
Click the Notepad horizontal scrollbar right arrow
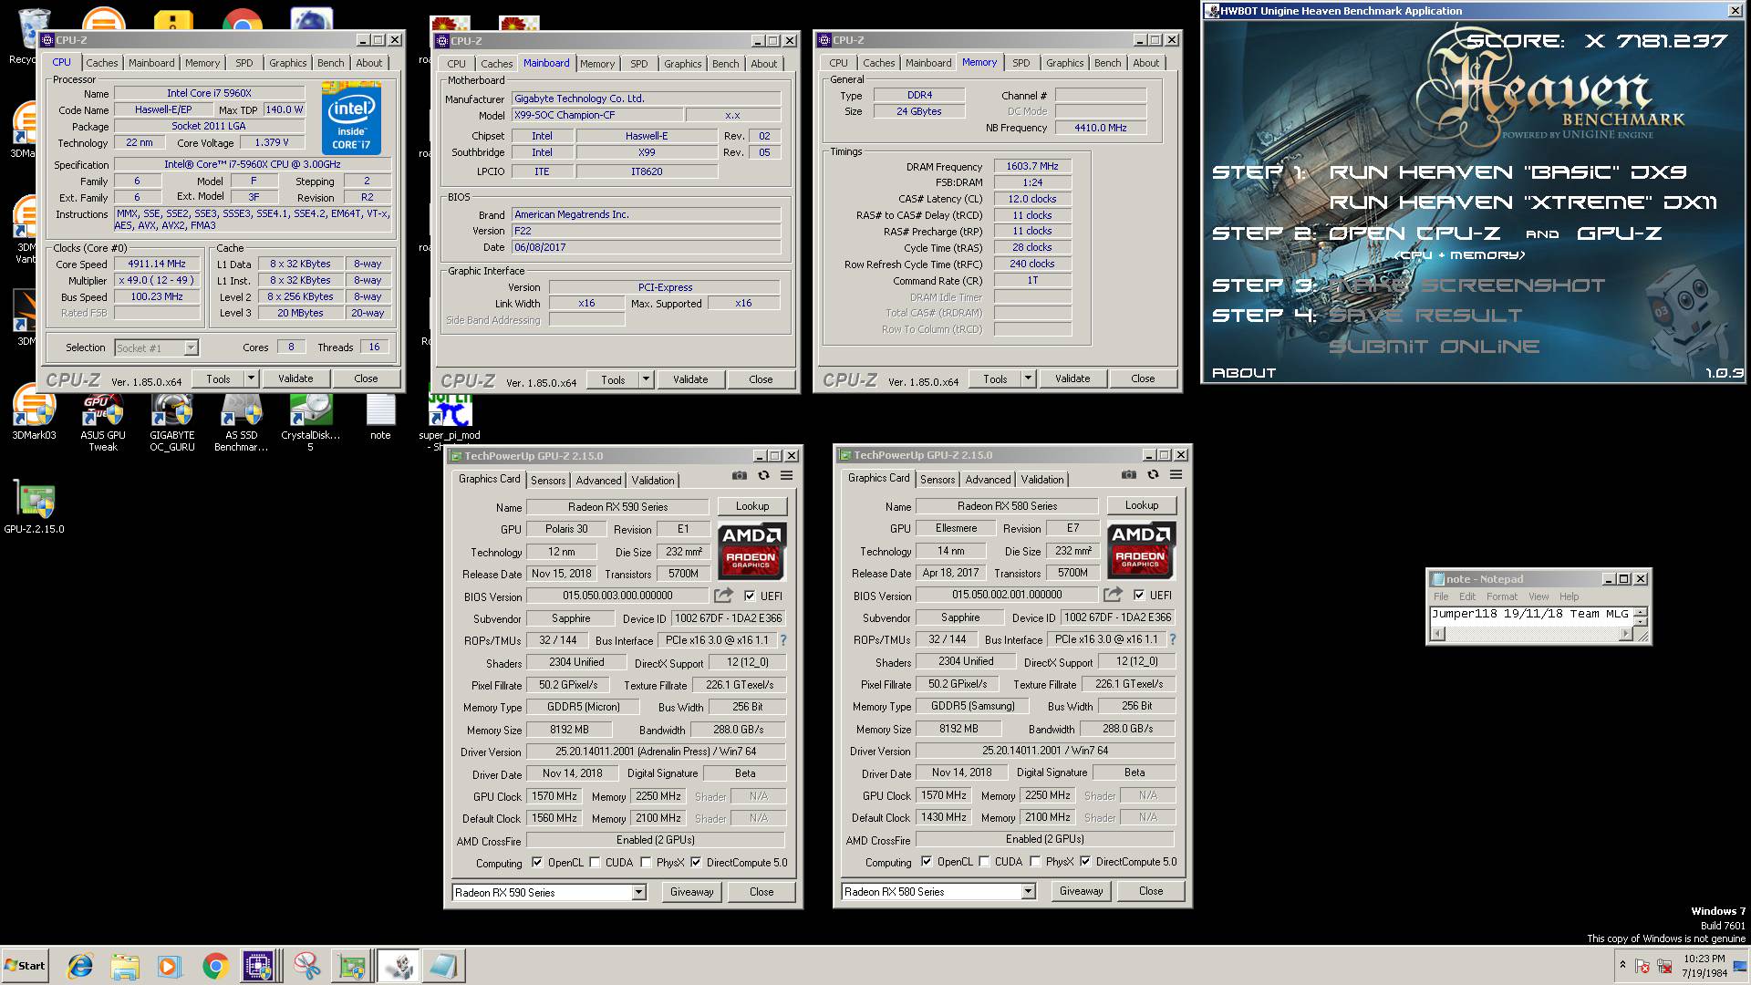coord(1625,634)
